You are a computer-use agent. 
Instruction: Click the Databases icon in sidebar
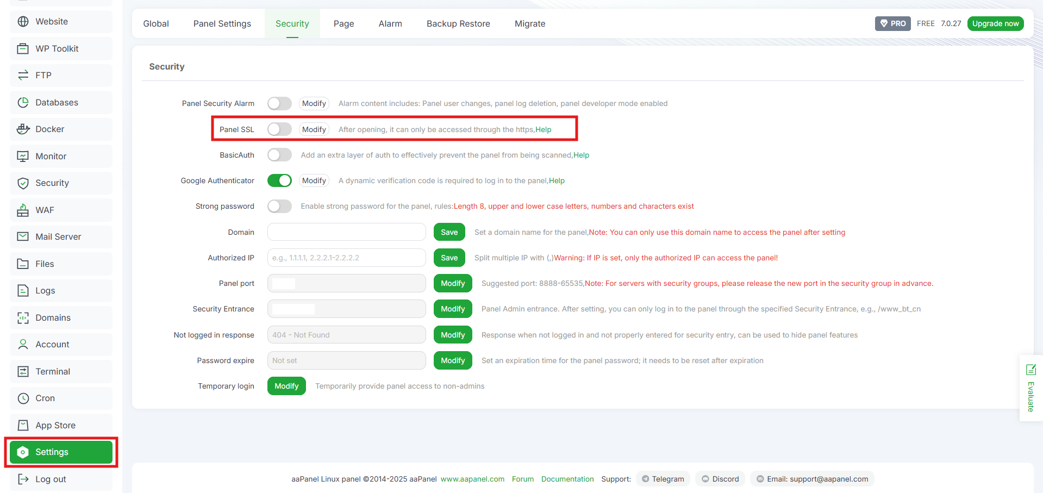click(23, 102)
